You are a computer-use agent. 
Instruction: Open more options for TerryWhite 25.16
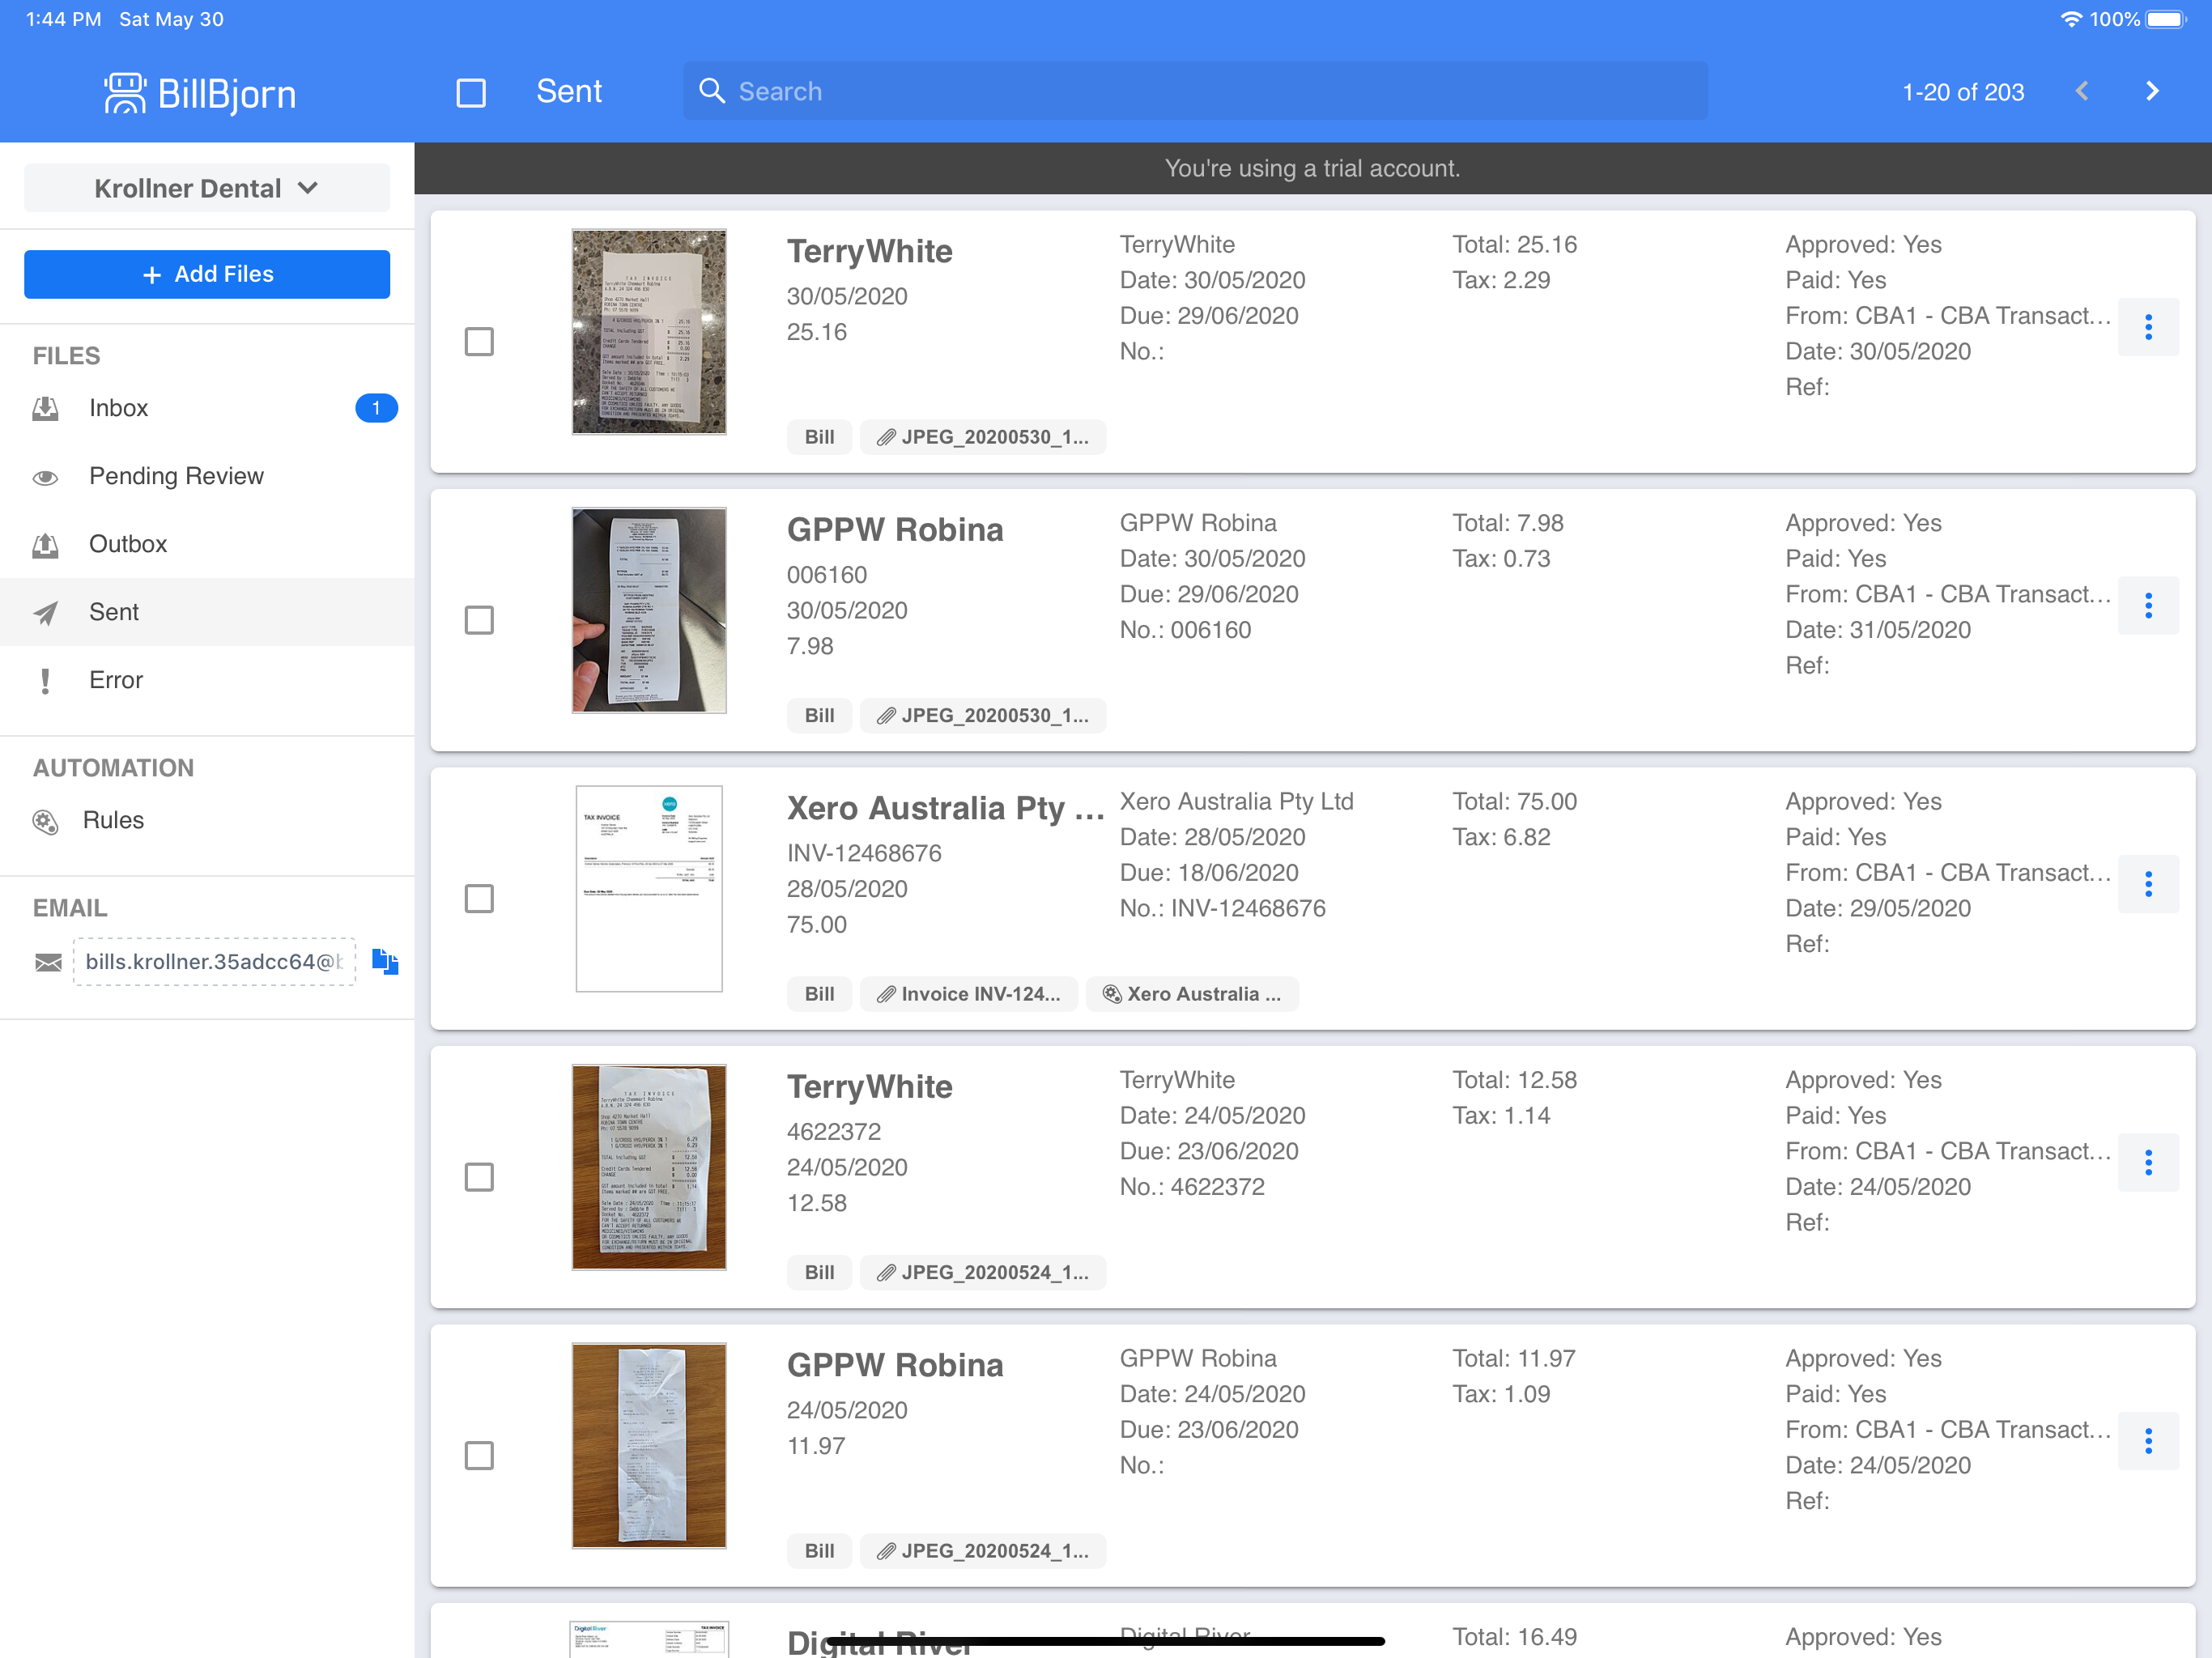point(2148,326)
